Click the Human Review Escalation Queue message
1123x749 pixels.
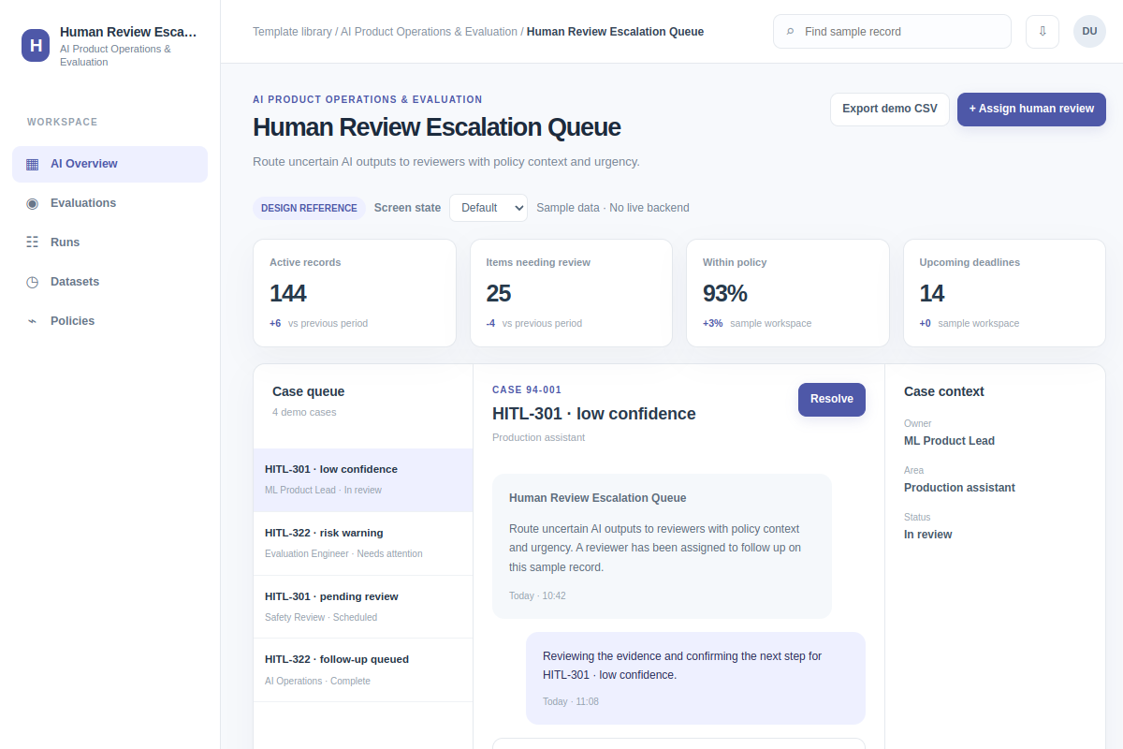click(x=662, y=546)
